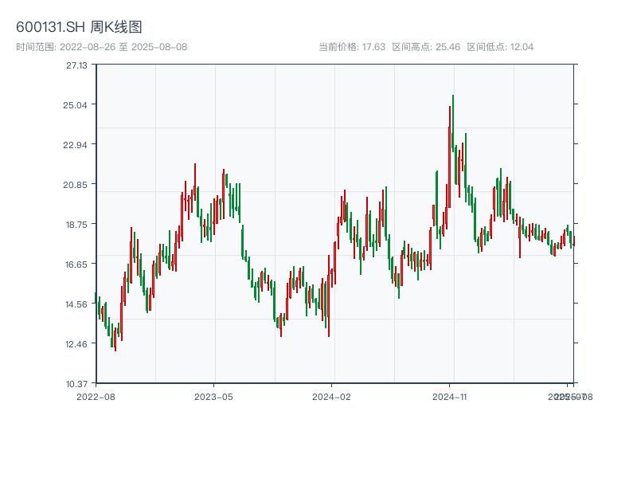Select the 18.75 price axis label
The image size is (637, 478).
tap(76, 225)
